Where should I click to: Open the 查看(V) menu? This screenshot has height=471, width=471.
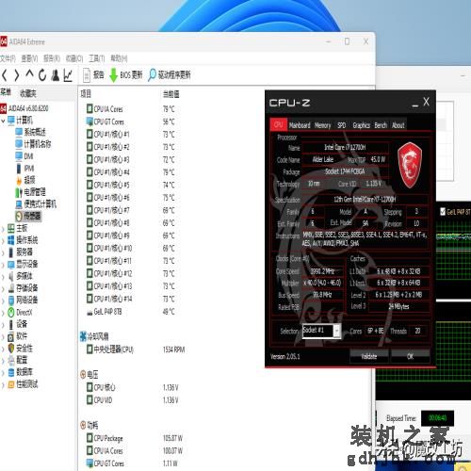click(x=29, y=58)
